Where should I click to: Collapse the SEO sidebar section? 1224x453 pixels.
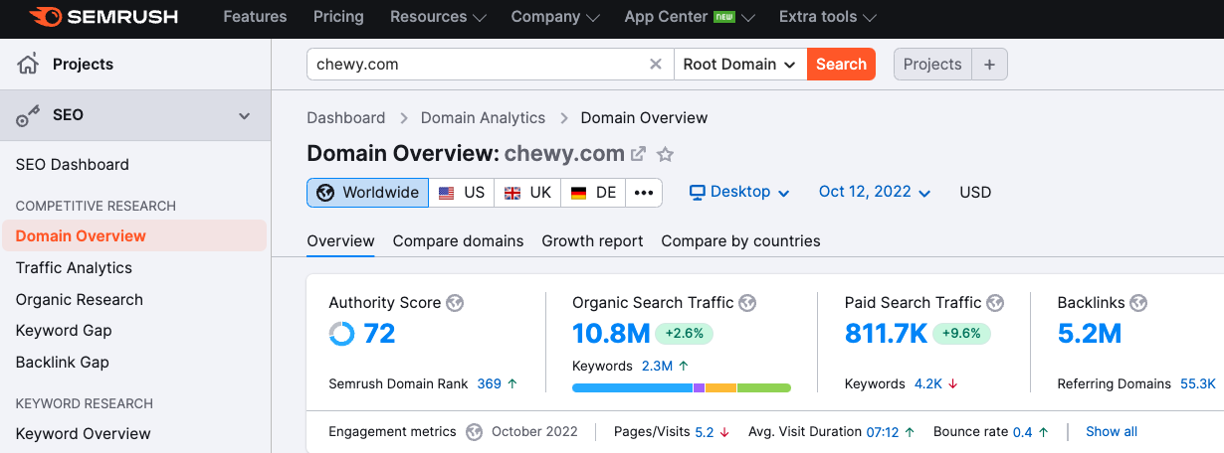(245, 116)
